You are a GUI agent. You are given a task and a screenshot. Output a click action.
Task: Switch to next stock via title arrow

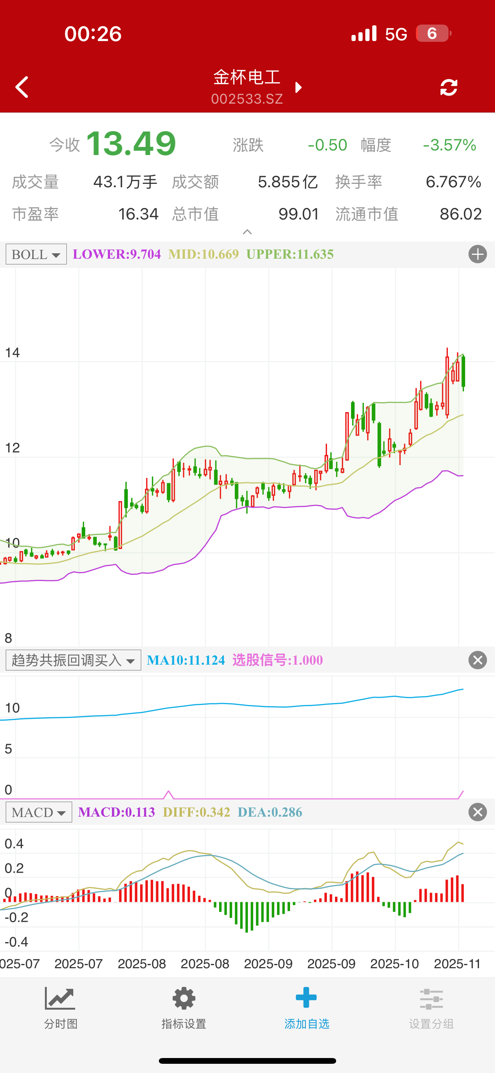tap(298, 87)
